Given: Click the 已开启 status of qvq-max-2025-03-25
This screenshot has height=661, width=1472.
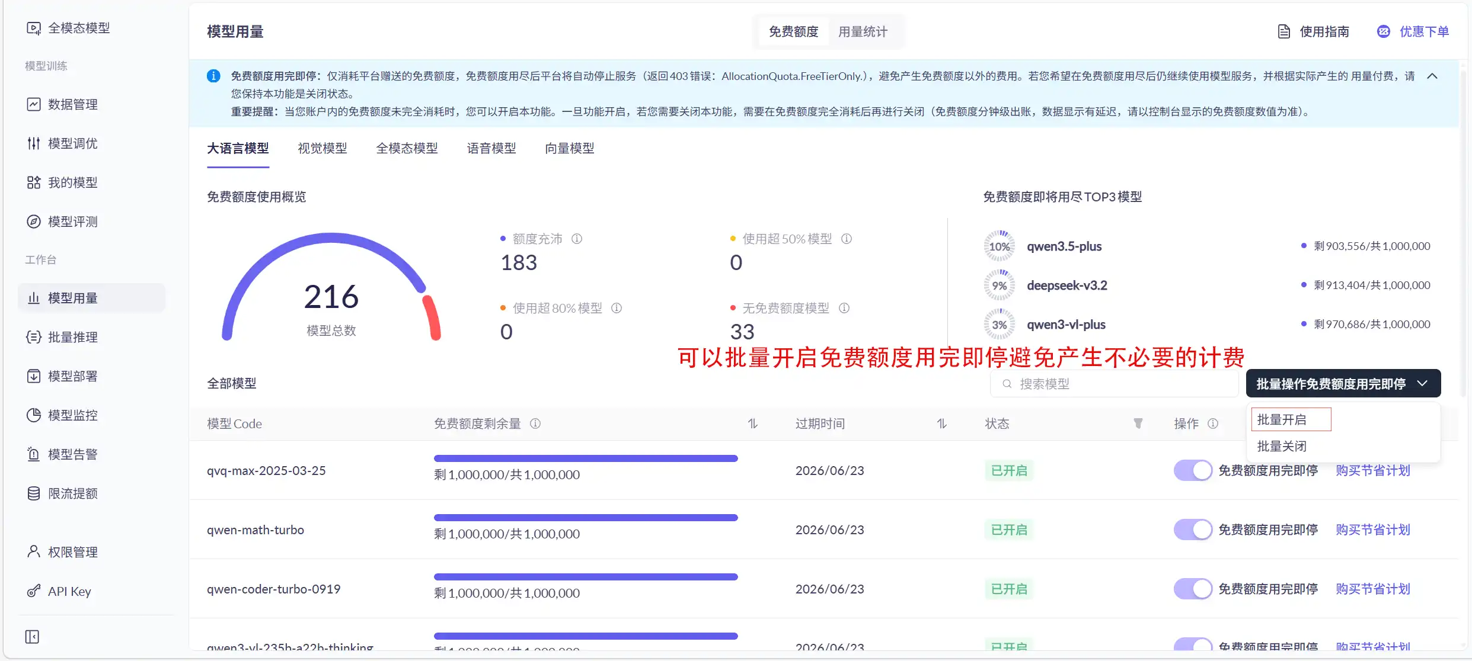Looking at the screenshot, I should click(1009, 471).
